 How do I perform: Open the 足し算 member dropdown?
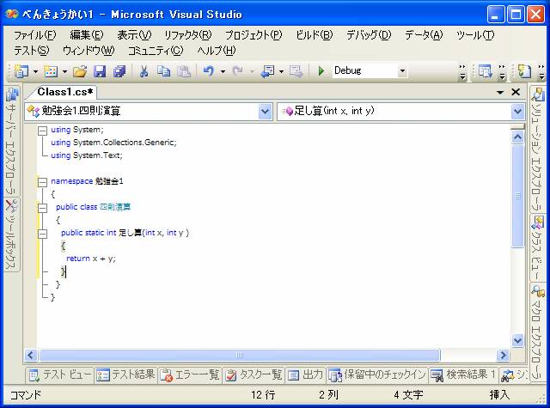517,111
